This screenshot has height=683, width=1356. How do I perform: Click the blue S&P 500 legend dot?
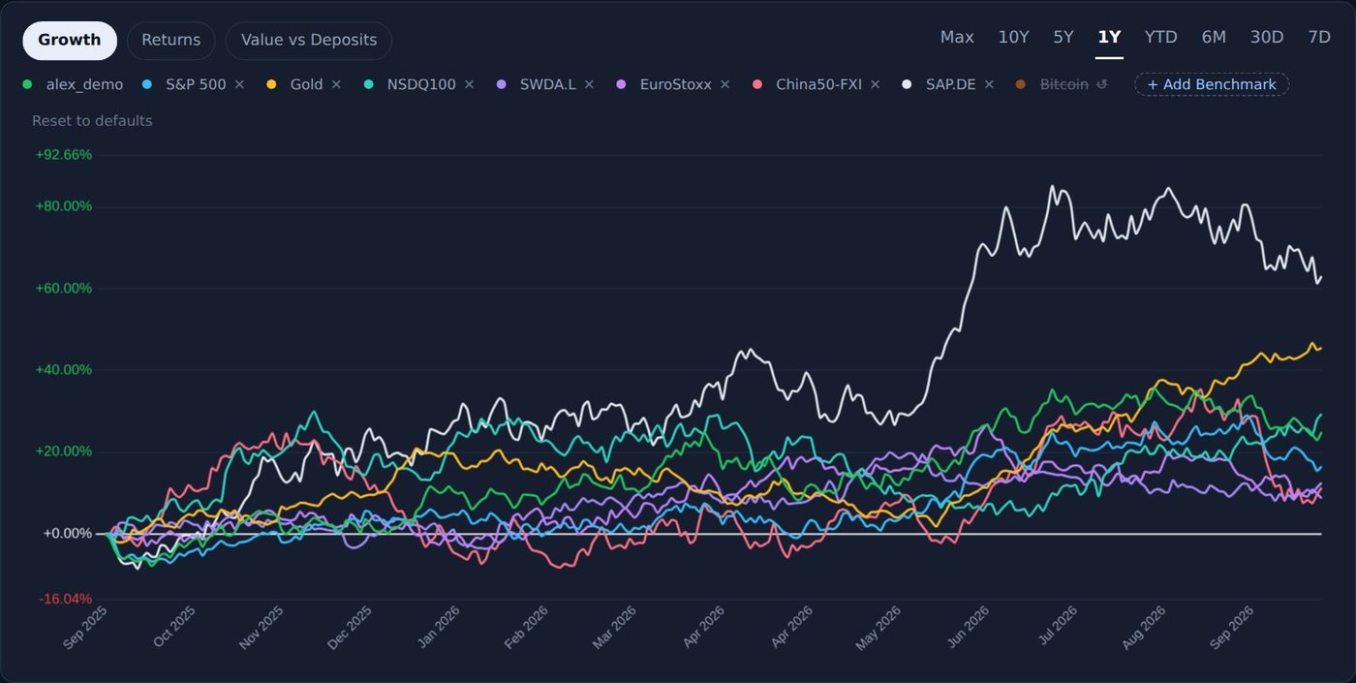point(147,84)
